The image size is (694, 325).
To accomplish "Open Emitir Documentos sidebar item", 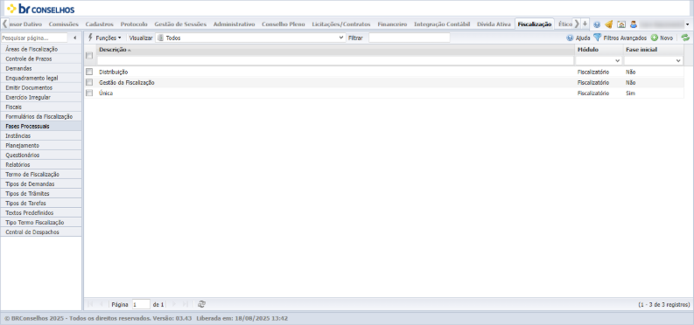I will coord(41,88).
